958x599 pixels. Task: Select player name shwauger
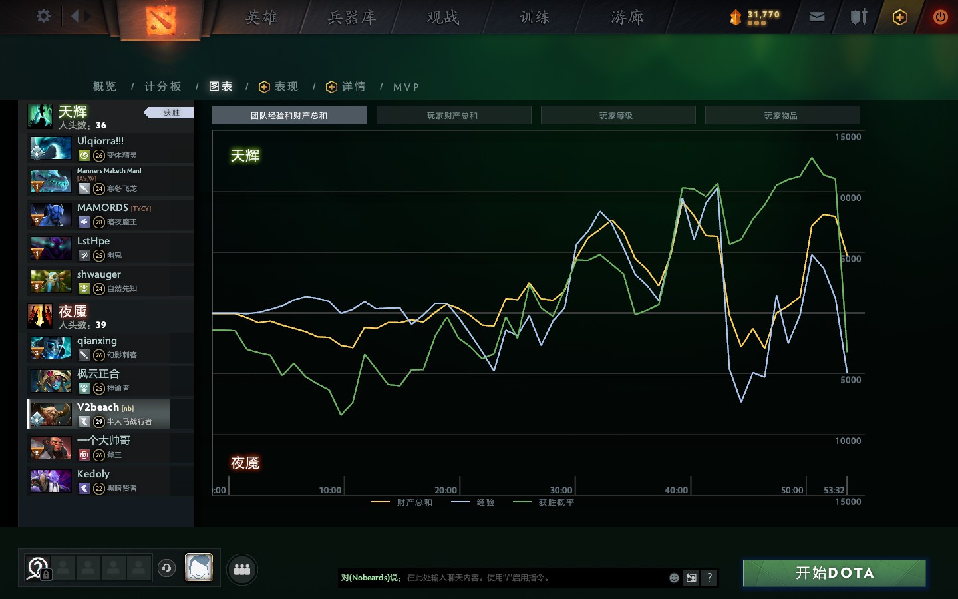[x=99, y=274]
